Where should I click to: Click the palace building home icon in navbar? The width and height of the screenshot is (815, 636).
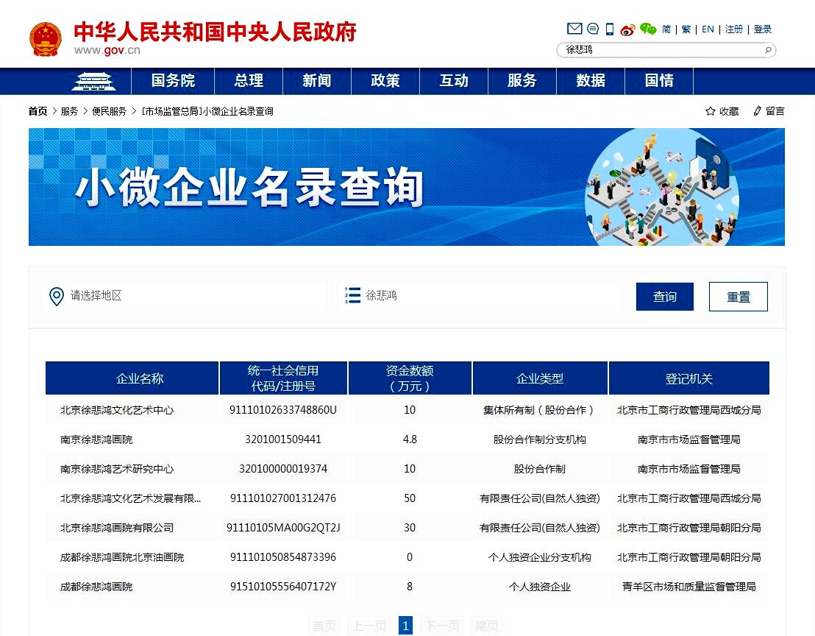pos(93,82)
